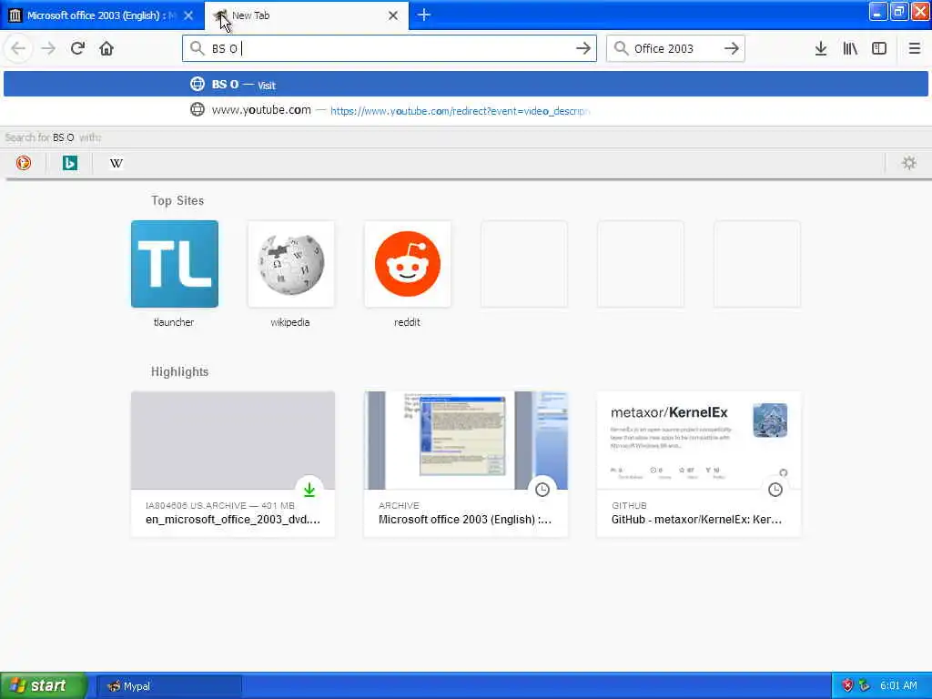
Task: Click the Office 2003 search box
Action: [675, 48]
